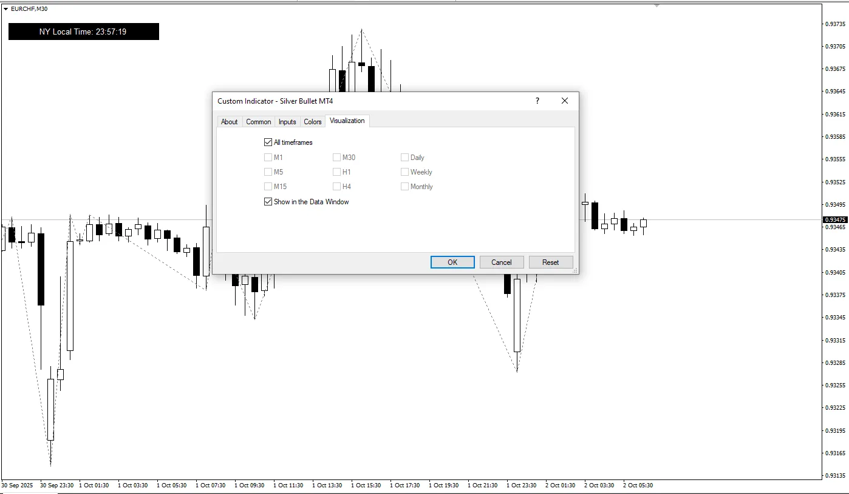Tick the M1 timeframe checkbox
This screenshot has height=494, width=849.
tap(268, 158)
